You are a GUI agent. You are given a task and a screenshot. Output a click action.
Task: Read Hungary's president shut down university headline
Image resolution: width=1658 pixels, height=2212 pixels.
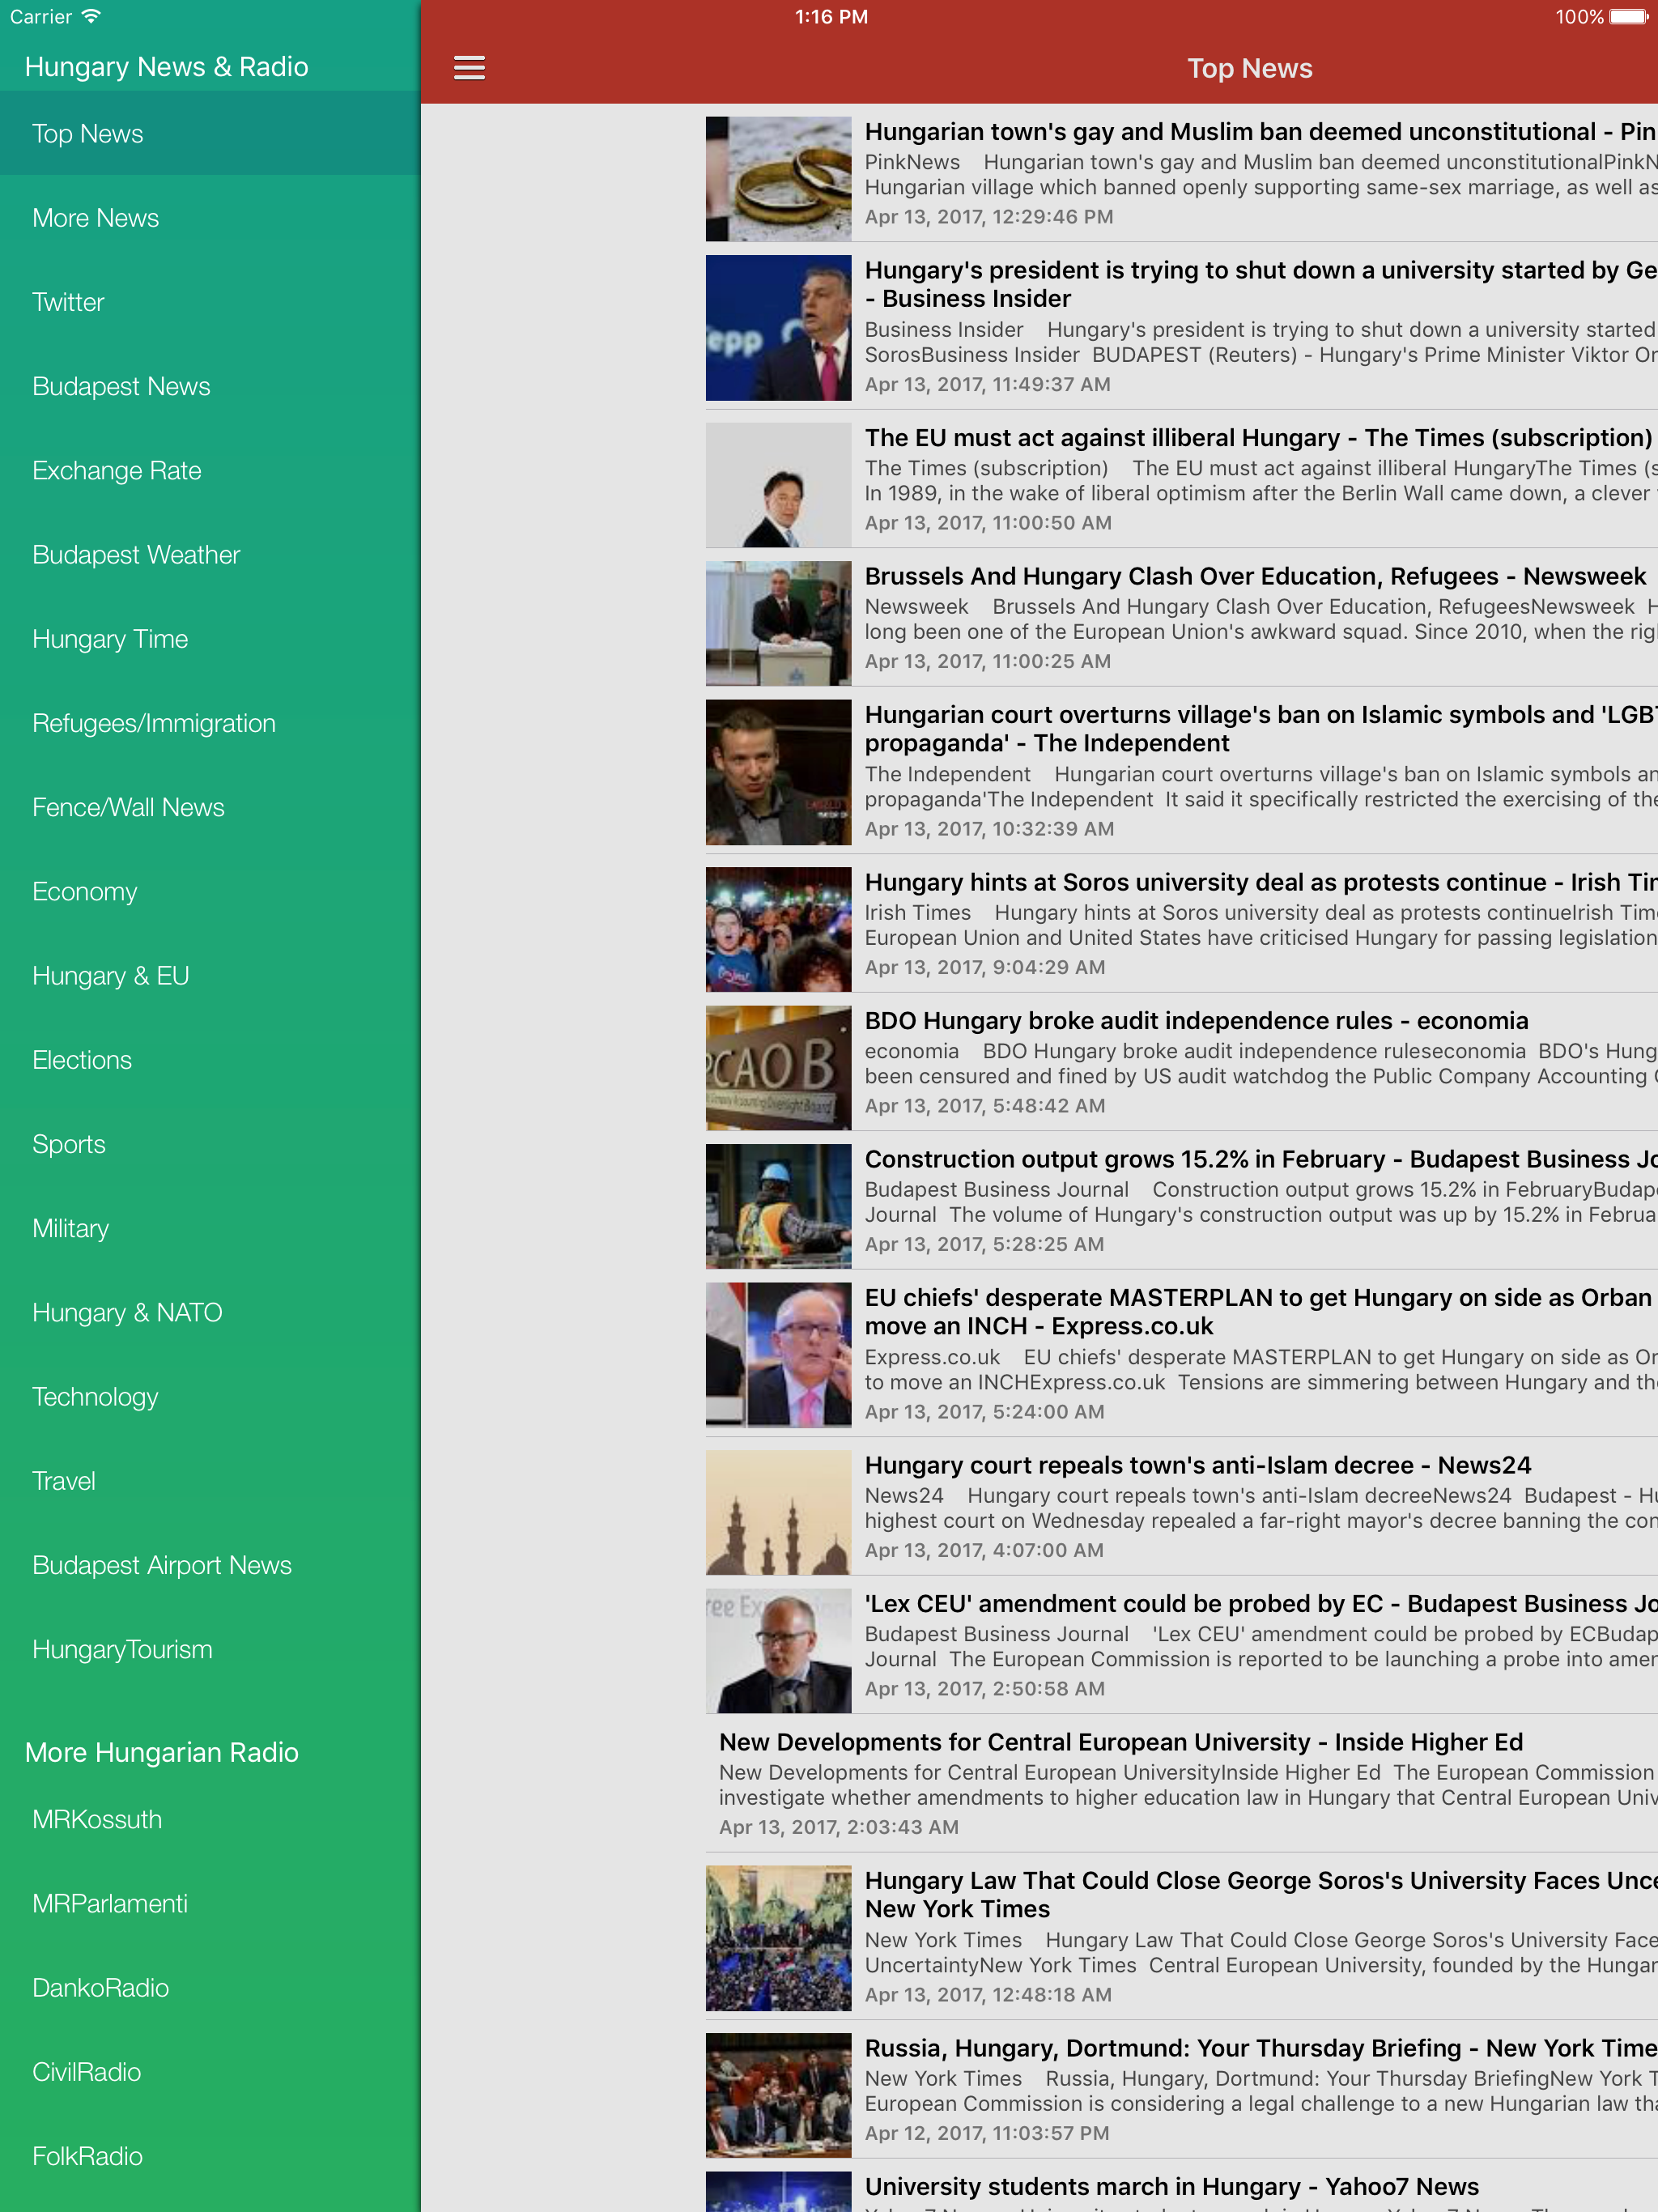pos(1261,284)
